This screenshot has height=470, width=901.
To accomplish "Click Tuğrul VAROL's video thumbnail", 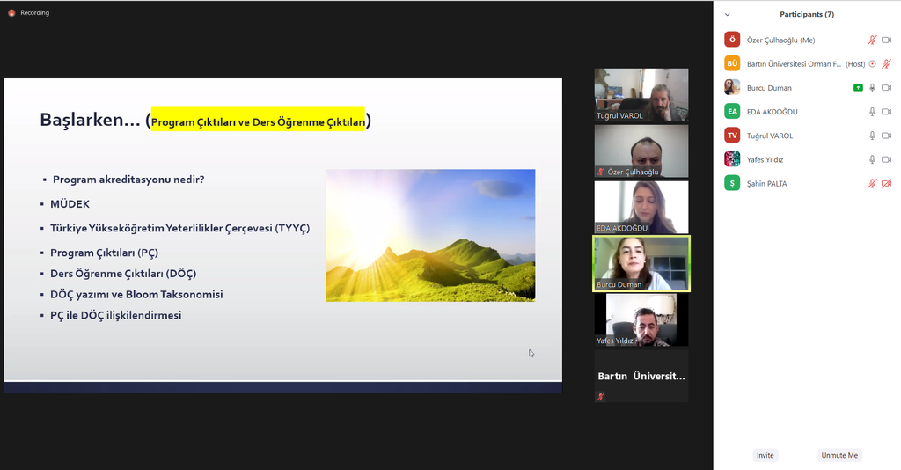I will (x=641, y=95).
